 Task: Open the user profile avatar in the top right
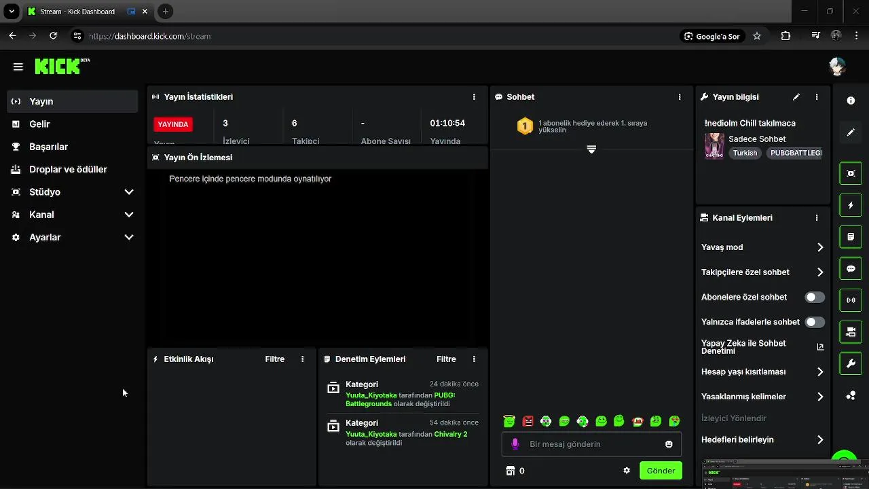coord(837,66)
